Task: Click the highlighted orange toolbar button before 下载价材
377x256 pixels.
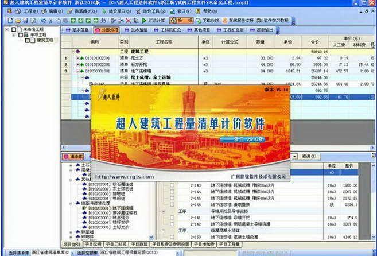Action: [x=181, y=21]
